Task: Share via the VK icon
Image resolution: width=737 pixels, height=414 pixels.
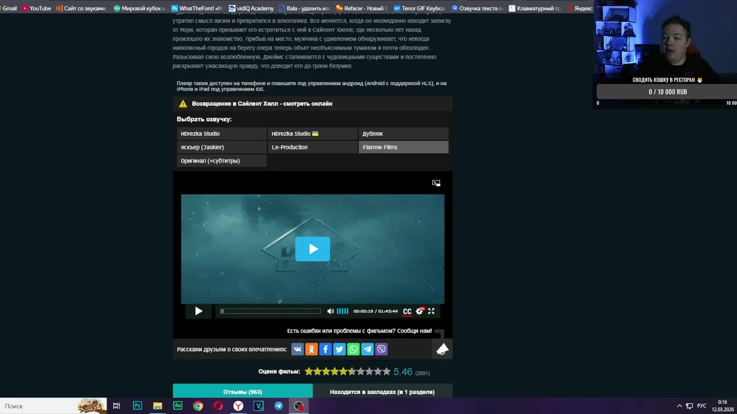Action: click(297, 349)
